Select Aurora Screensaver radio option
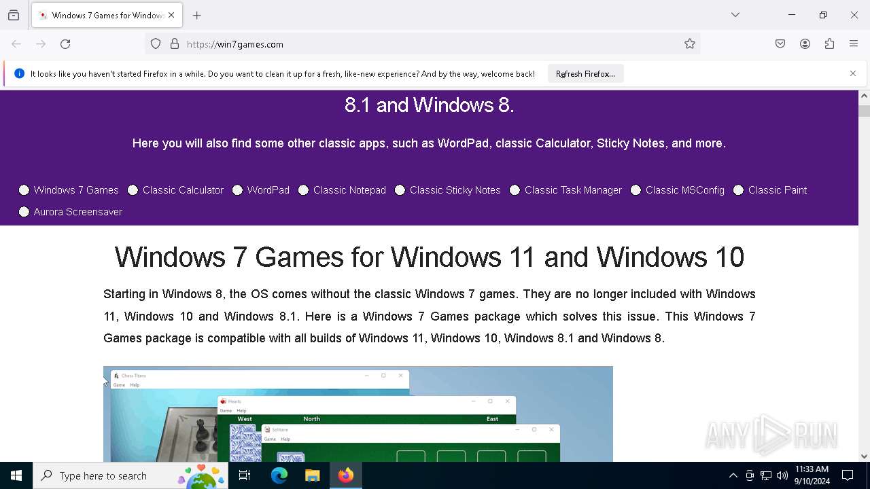Image resolution: width=870 pixels, height=489 pixels. [24, 212]
